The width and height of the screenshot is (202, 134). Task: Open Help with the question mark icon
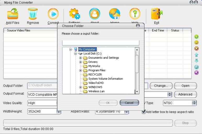[x=135, y=14]
